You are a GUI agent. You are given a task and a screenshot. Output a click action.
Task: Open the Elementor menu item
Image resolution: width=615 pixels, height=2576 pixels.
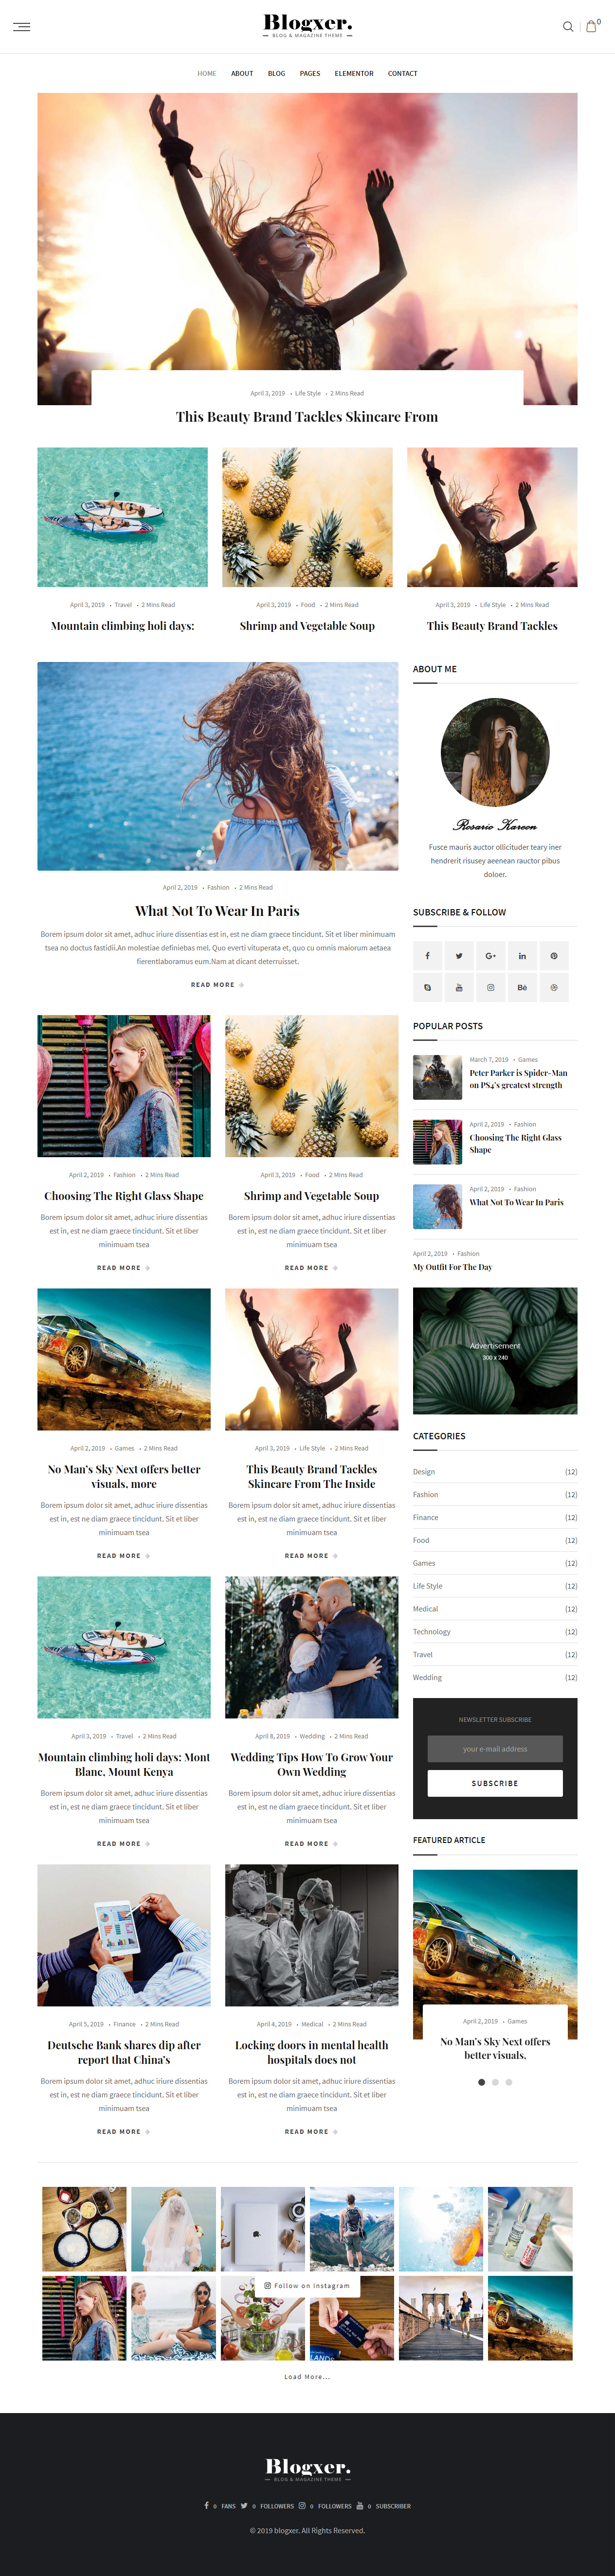354,73
